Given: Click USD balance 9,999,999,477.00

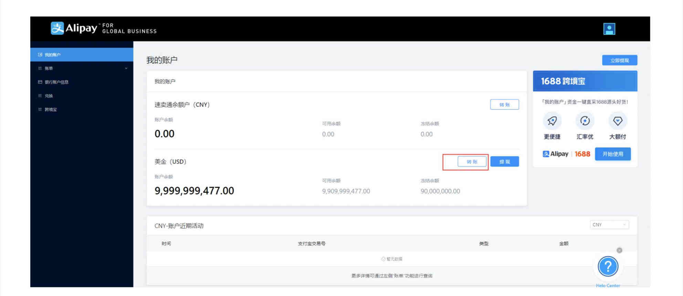Looking at the screenshot, I should (194, 191).
